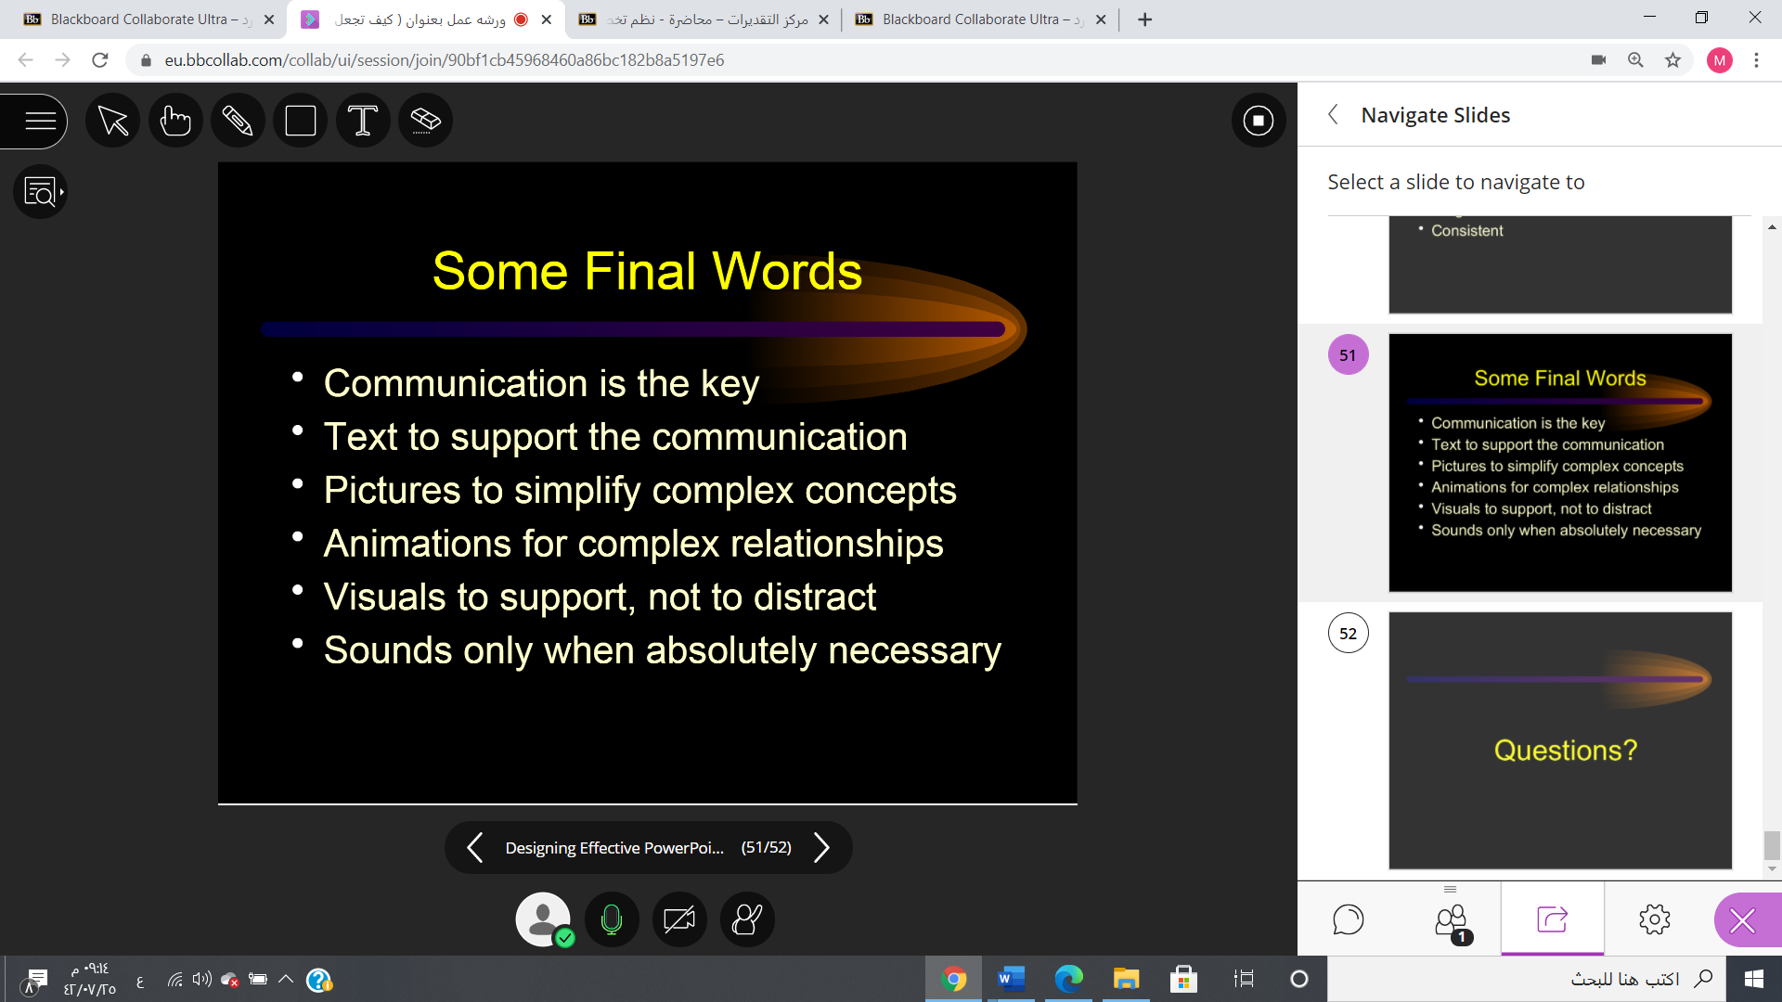Open my status and settings avatar

(543, 919)
